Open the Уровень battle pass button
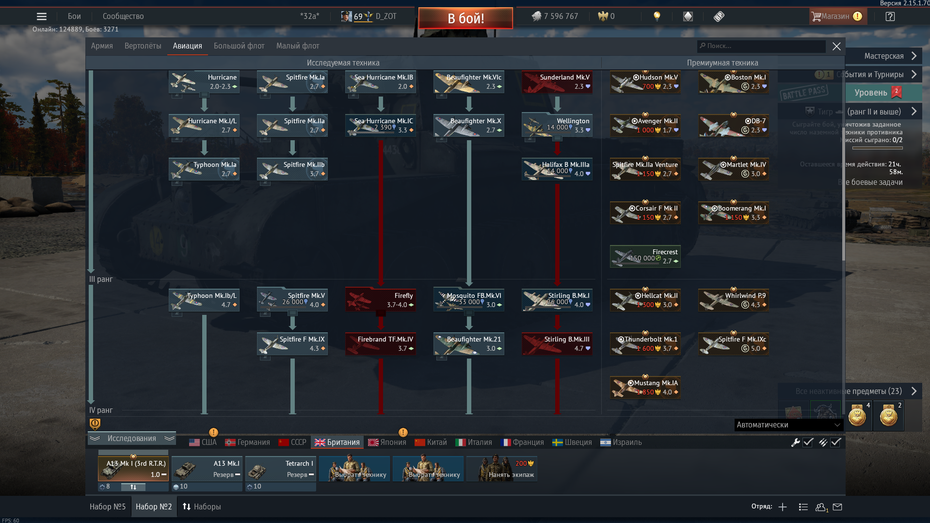The image size is (930, 523). coord(883,93)
